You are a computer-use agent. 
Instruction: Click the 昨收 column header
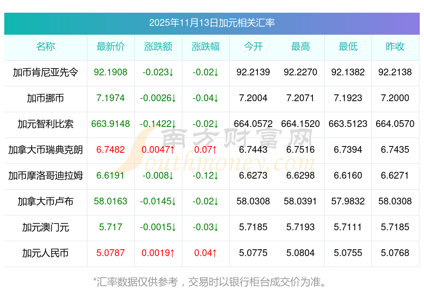[395, 47]
